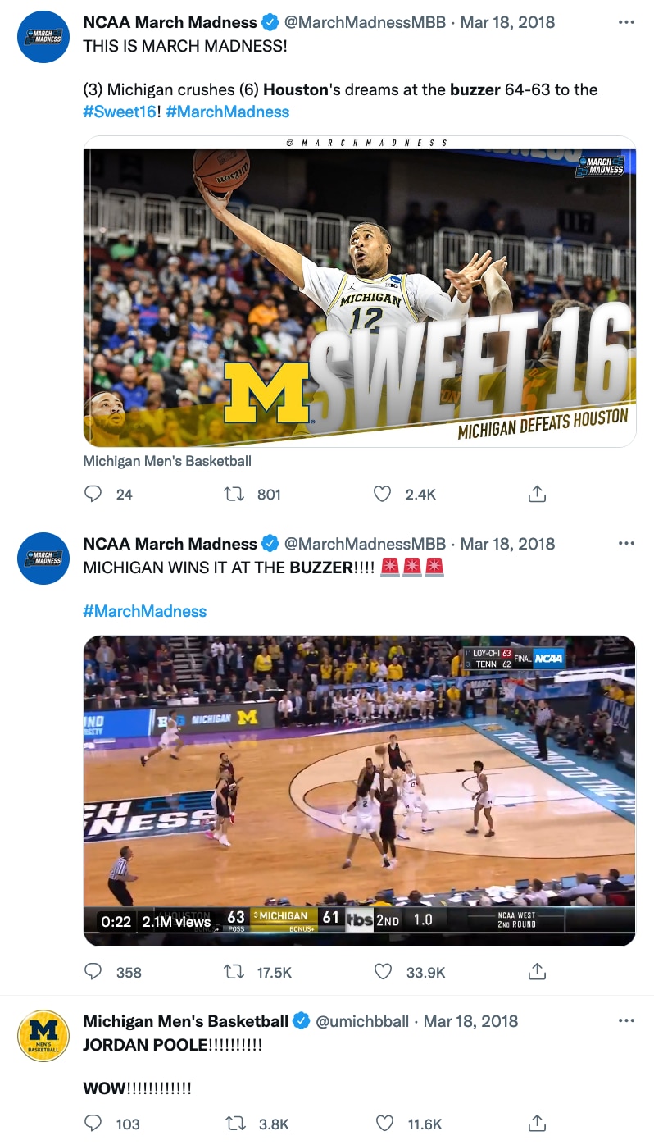The height and width of the screenshot is (1145, 654).
Task: Click the Michigan Men's Basketball profile avatar
Action: 43,1036
